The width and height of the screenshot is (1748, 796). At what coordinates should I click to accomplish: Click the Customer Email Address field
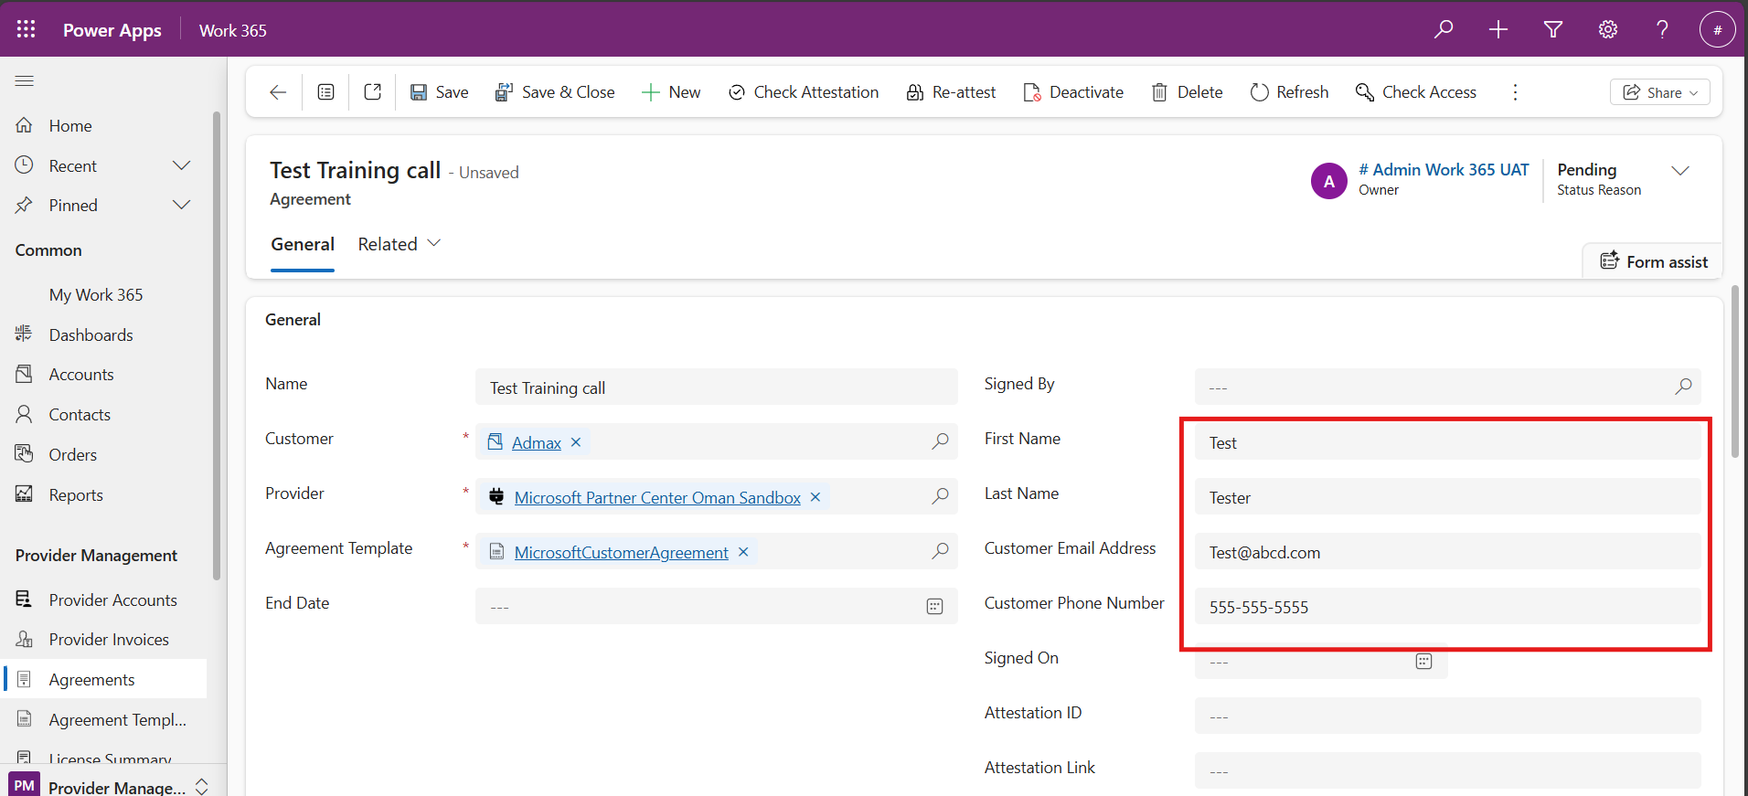click(x=1446, y=552)
